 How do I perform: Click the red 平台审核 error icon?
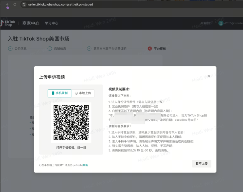click(150, 49)
